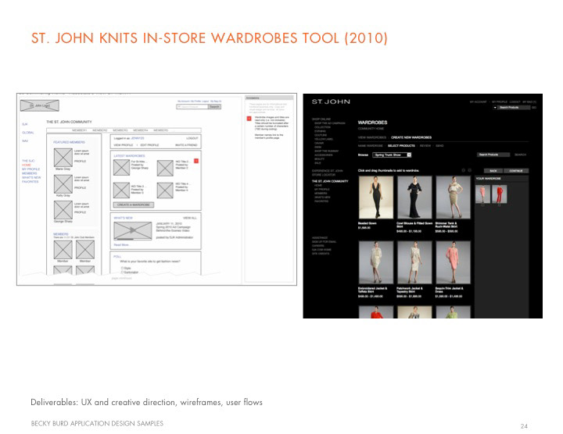The width and height of the screenshot is (563, 434).
Task: Click the wireframe Search button
Action: (x=214, y=107)
